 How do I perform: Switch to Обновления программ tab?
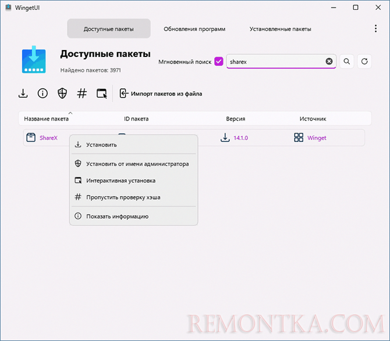tap(194, 29)
